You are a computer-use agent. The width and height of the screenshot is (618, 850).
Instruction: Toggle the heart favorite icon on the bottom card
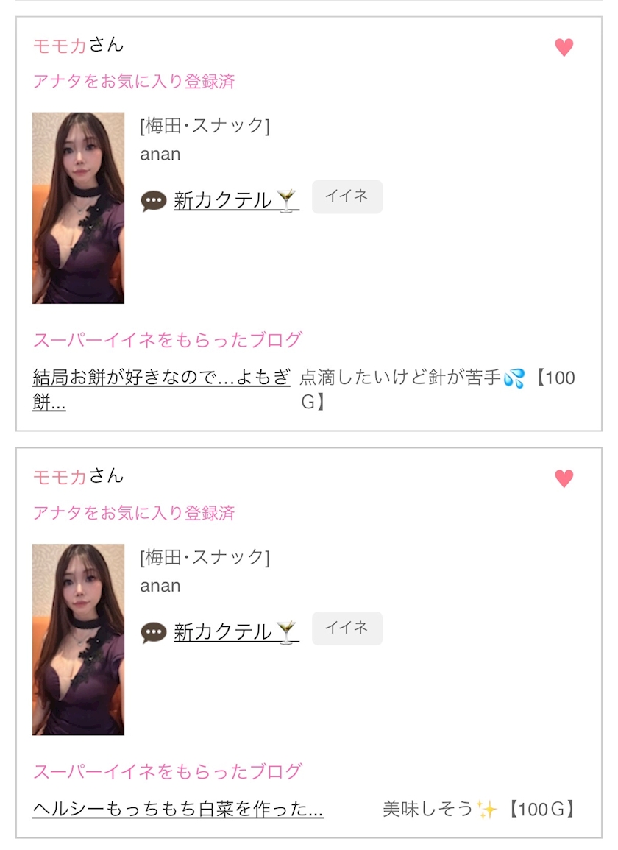564,479
